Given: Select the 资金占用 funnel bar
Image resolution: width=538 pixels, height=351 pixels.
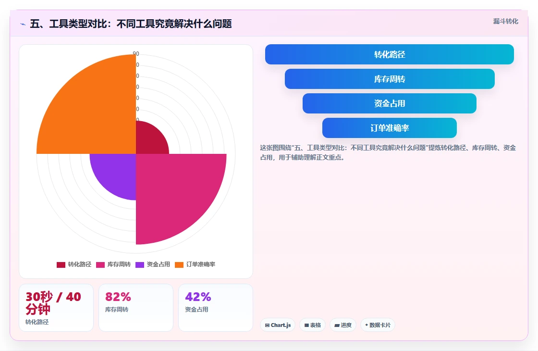Looking at the screenshot, I should 390,103.
